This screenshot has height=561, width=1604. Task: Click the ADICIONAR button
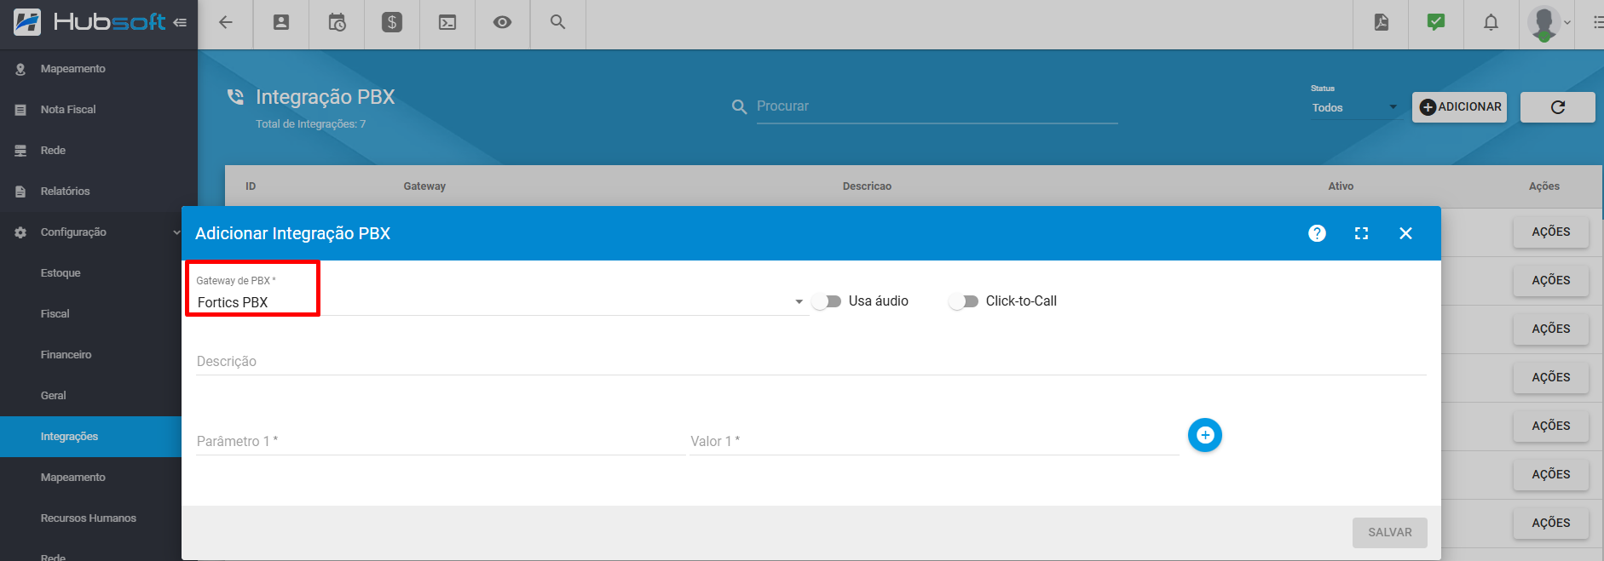(1460, 107)
